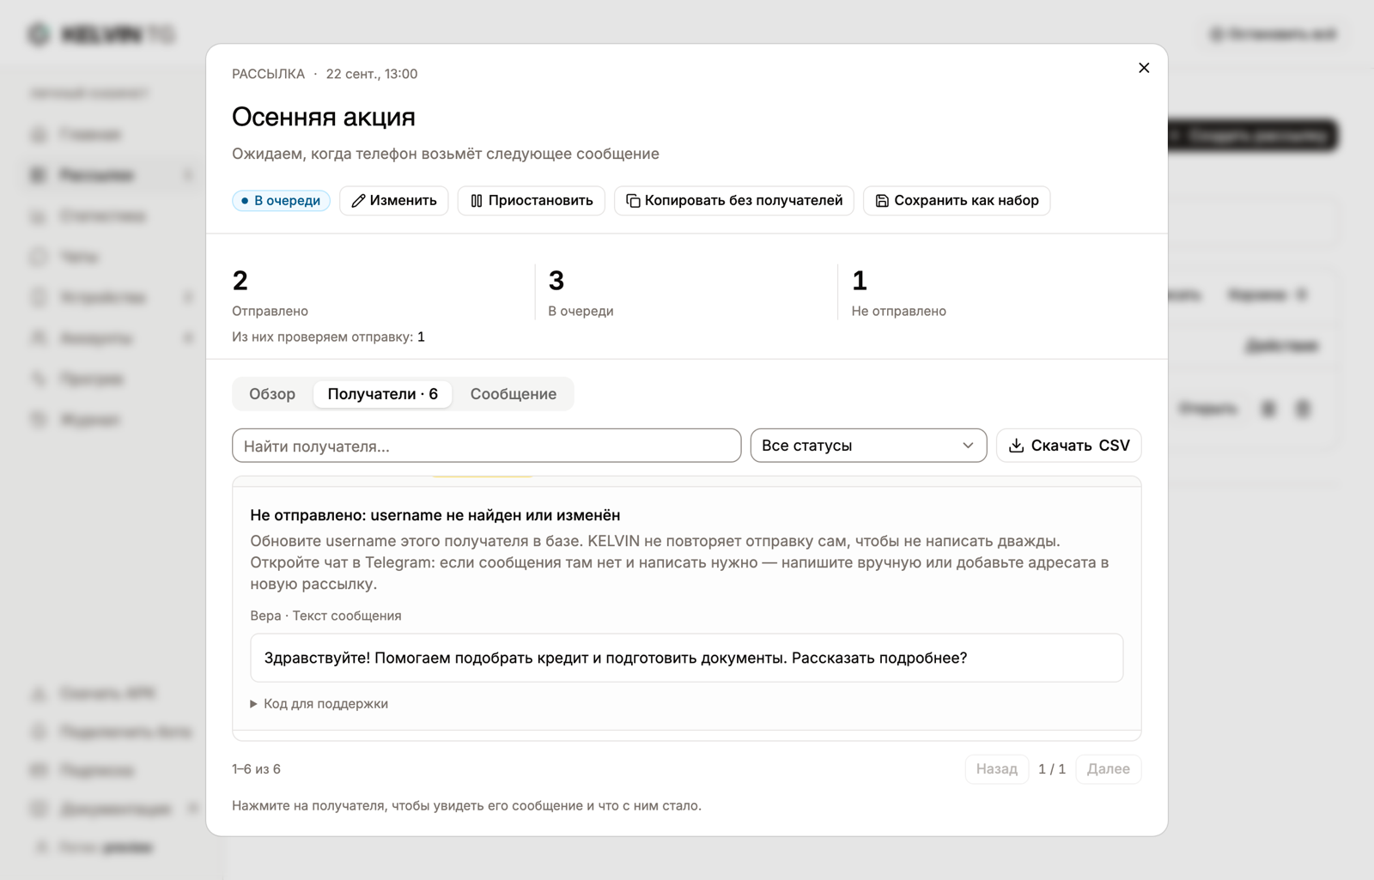
Task: Click the Изменить button with pencil icon
Action: pos(394,201)
